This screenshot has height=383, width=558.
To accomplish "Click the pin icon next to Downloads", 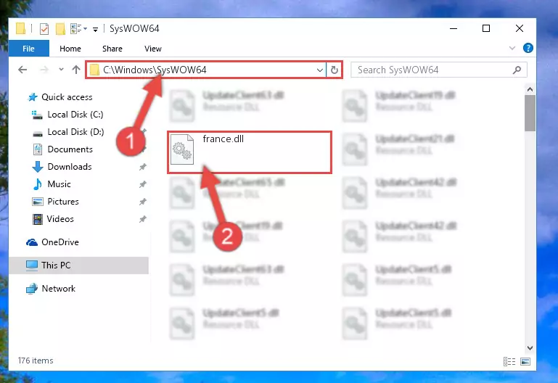I will pos(143,167).
